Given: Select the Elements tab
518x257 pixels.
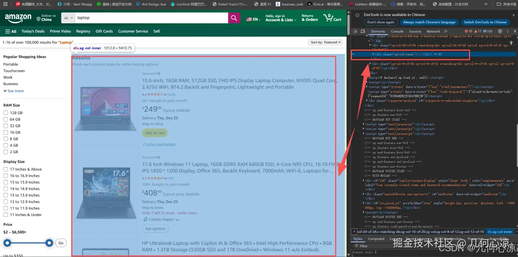Looking at the screenshot, I should click(x=378, y=31).
